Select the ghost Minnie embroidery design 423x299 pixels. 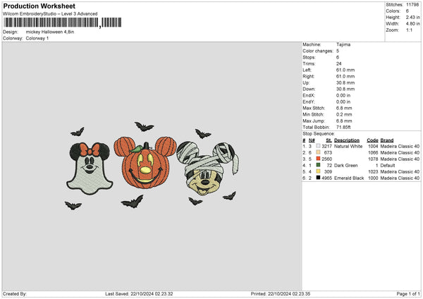tap(90, 169)
